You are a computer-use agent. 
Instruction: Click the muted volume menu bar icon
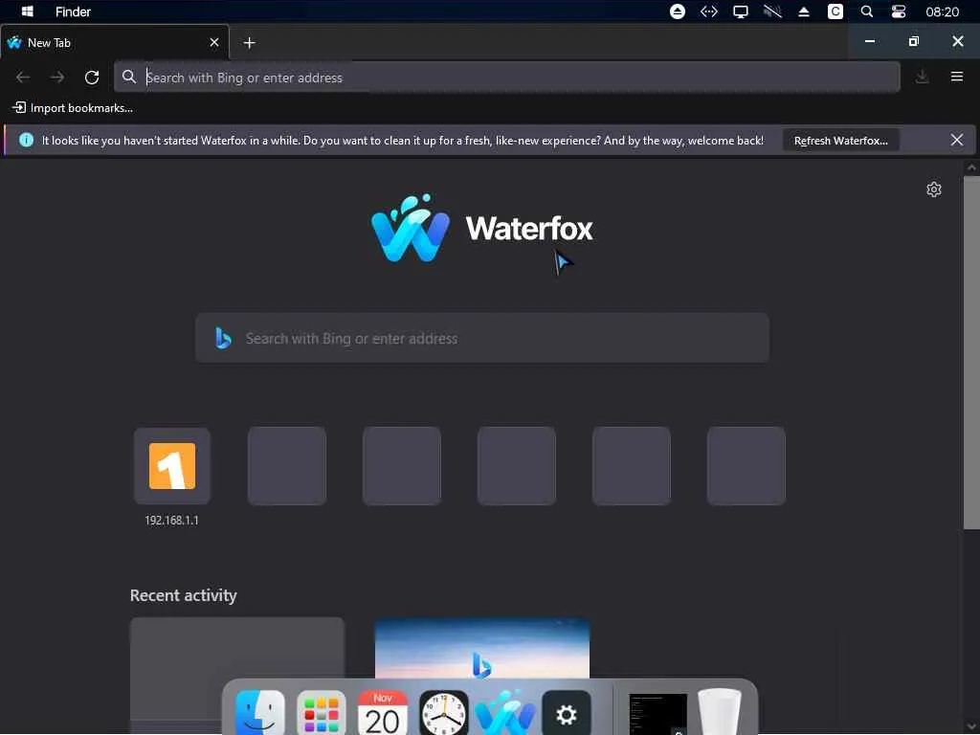772,11
